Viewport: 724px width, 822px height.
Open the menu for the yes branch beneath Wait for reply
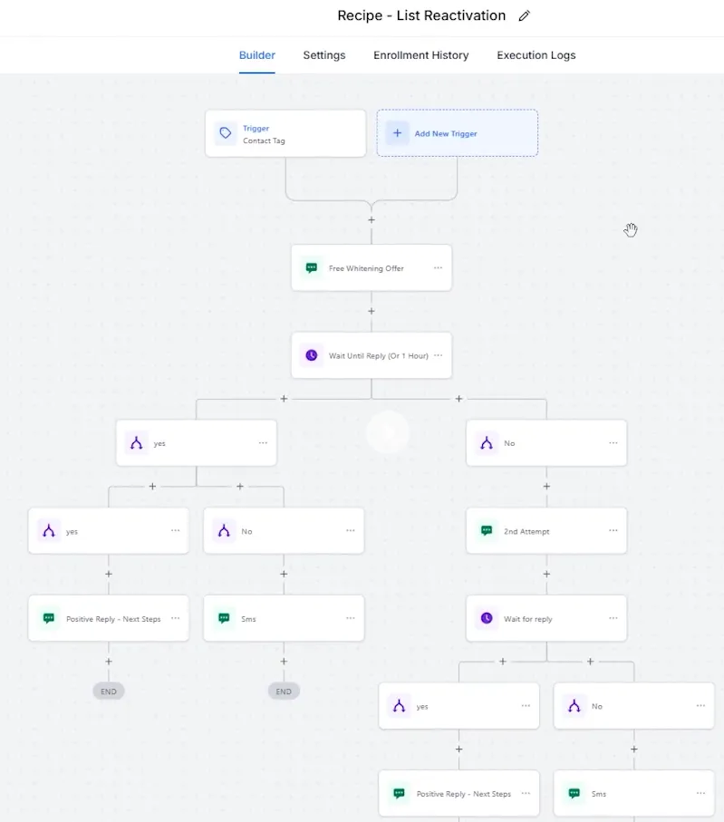[526, 706]
